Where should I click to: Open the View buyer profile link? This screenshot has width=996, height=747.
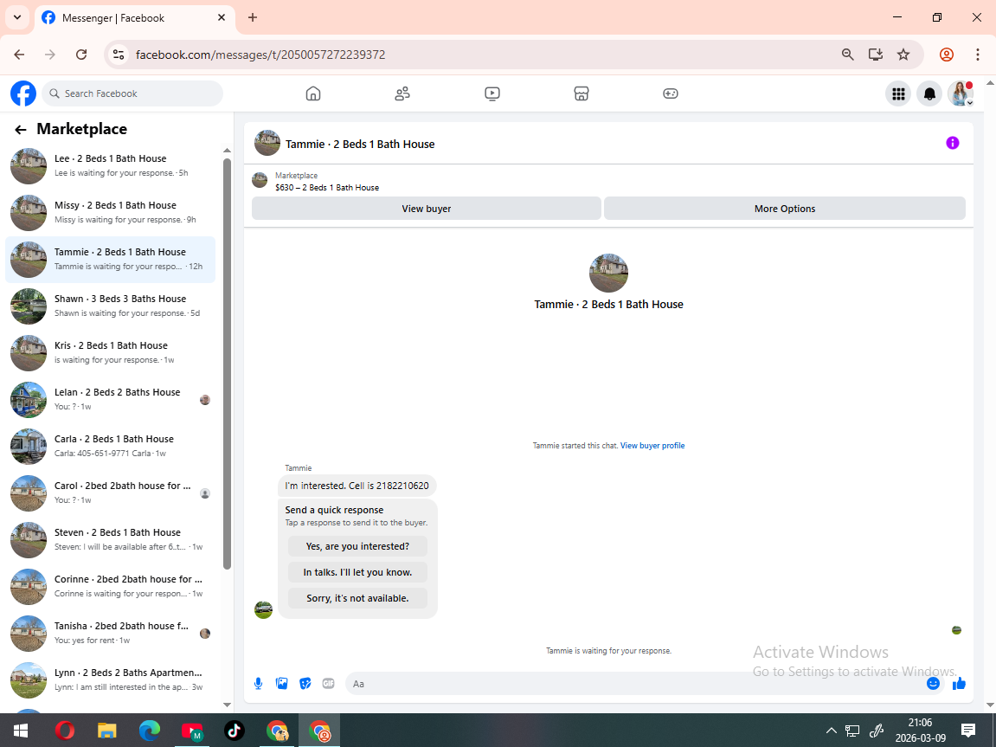tap(652, 446)
